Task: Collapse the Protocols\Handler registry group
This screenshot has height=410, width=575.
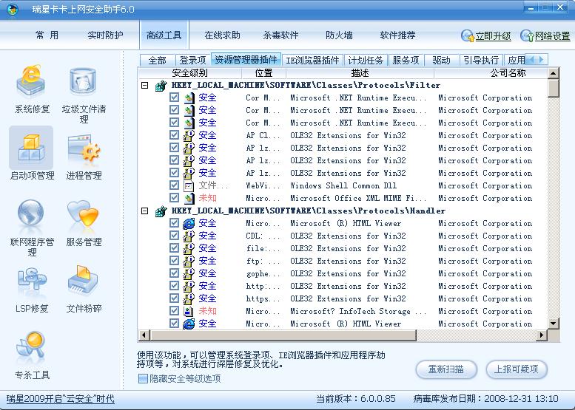Action: [145, 211]
